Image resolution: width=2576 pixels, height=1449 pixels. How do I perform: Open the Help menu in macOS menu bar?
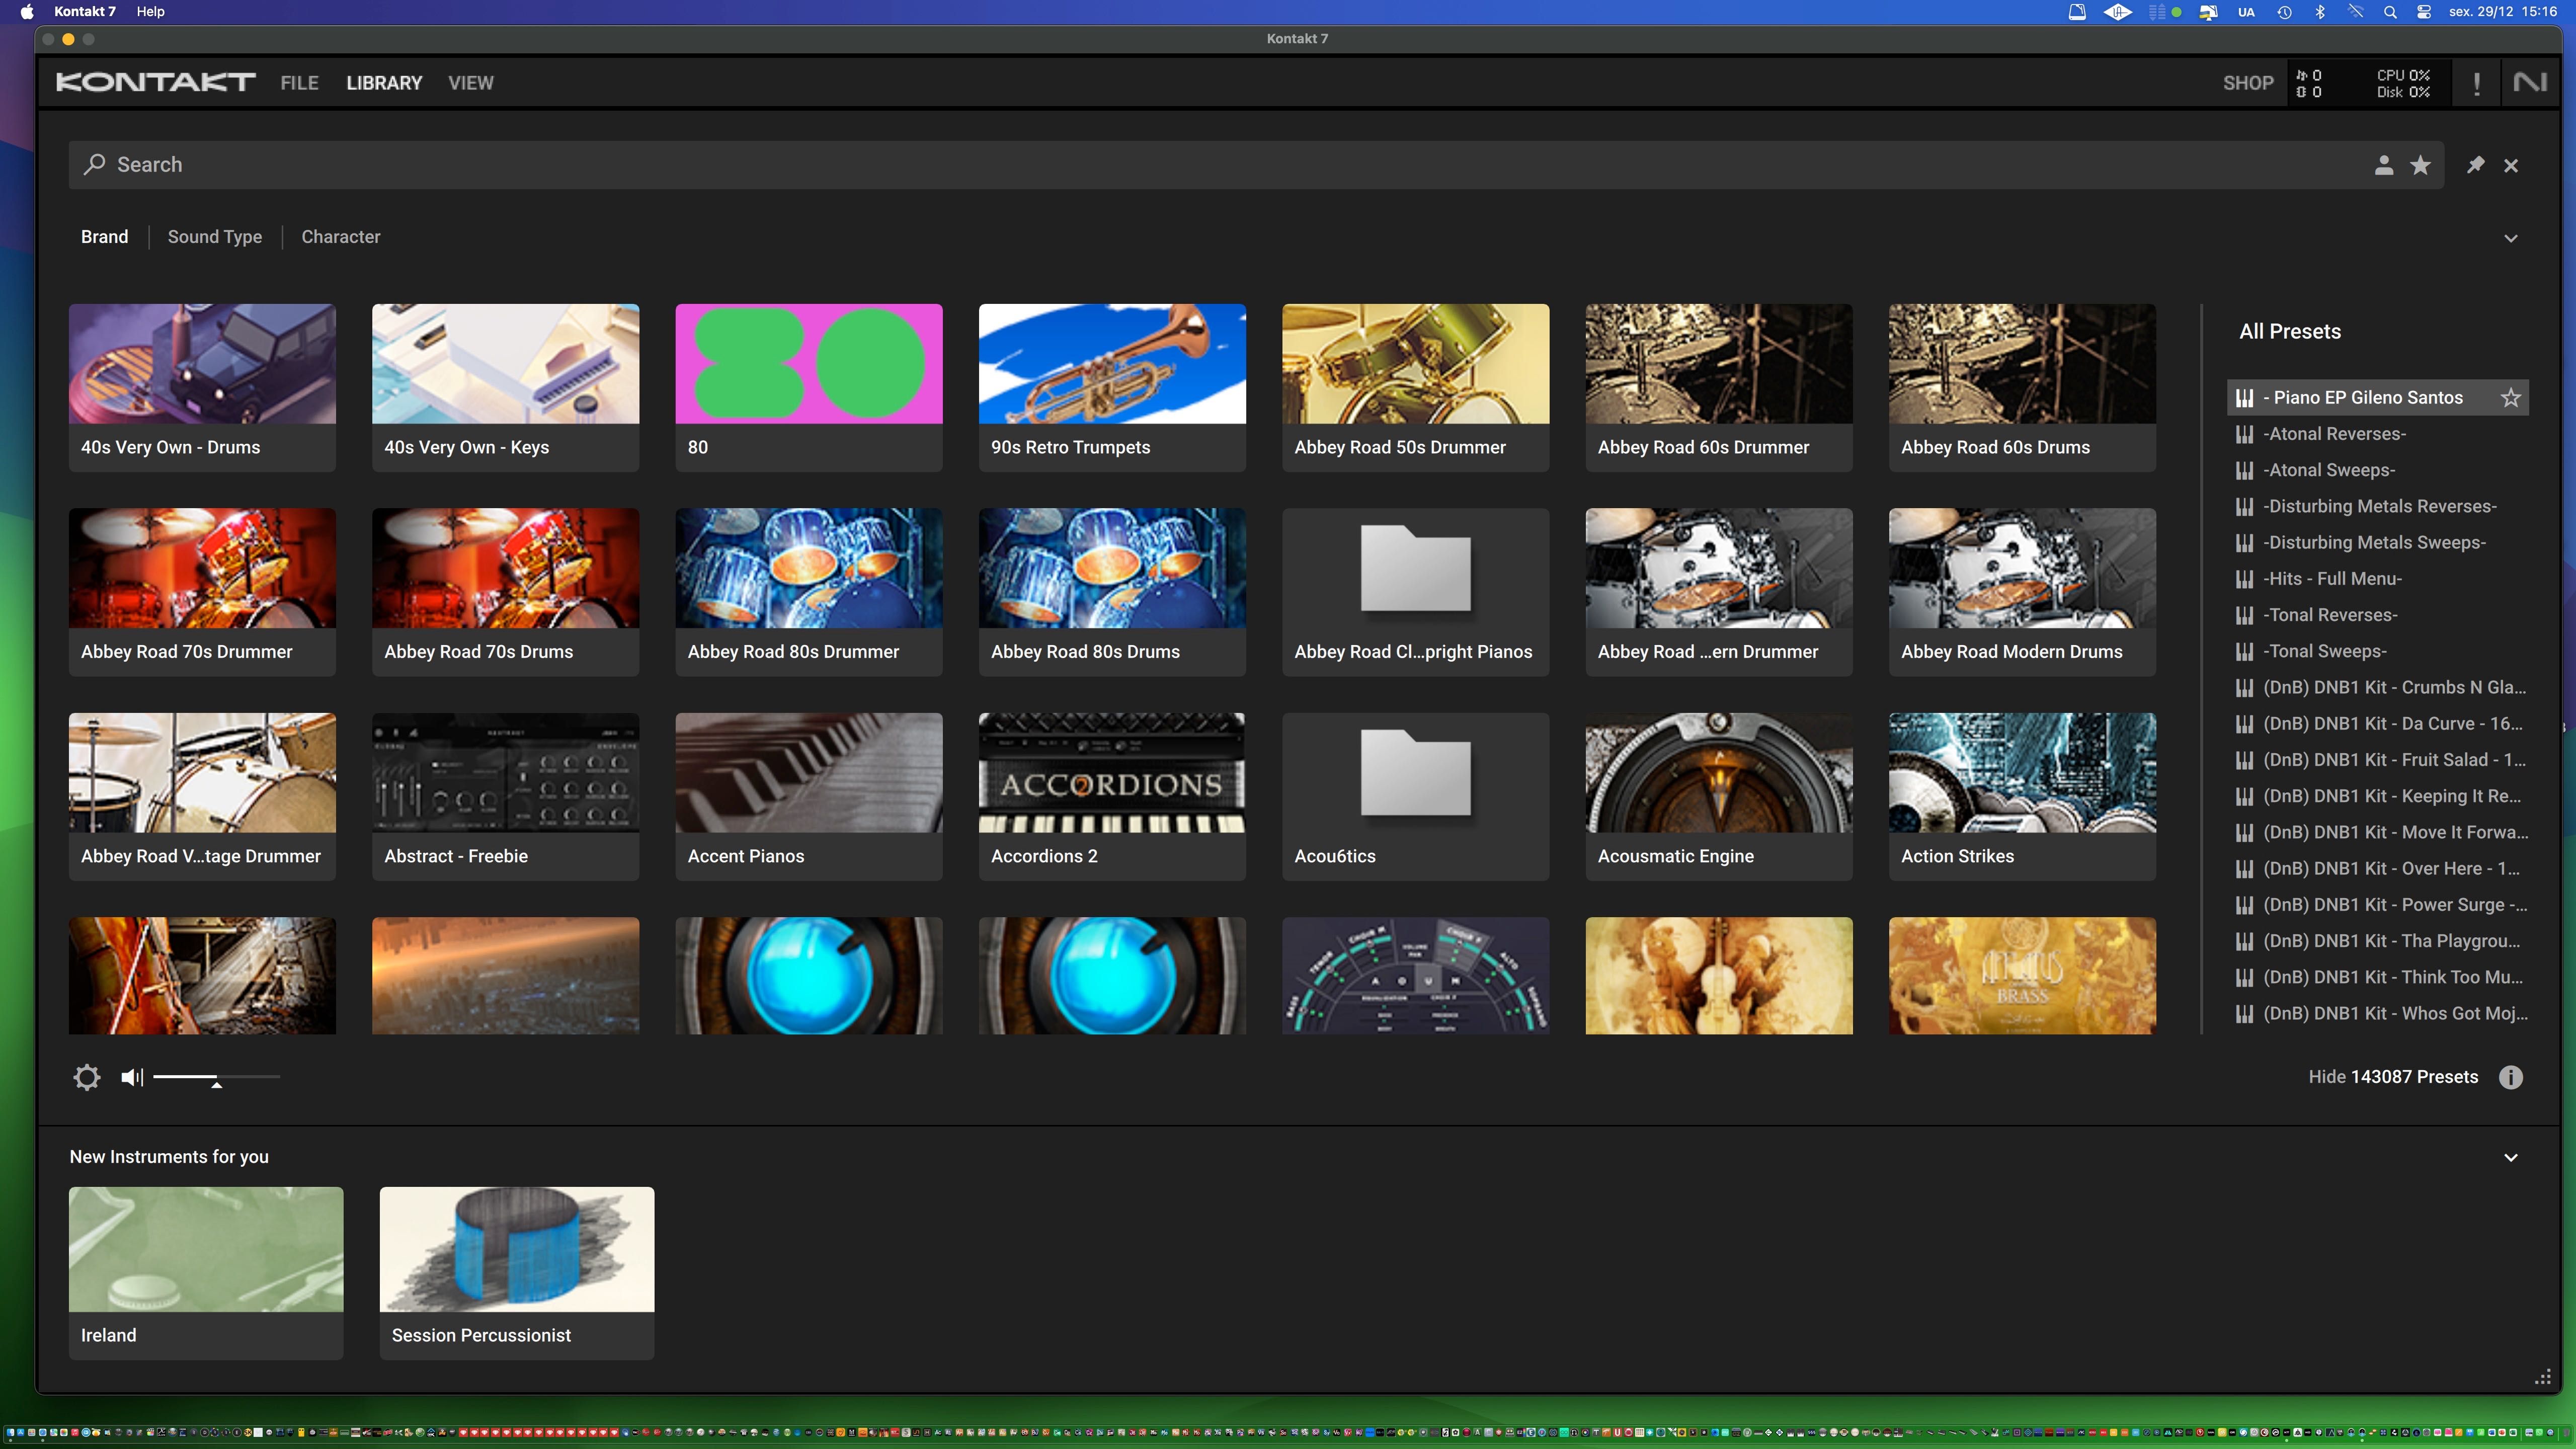coord(150,12)
